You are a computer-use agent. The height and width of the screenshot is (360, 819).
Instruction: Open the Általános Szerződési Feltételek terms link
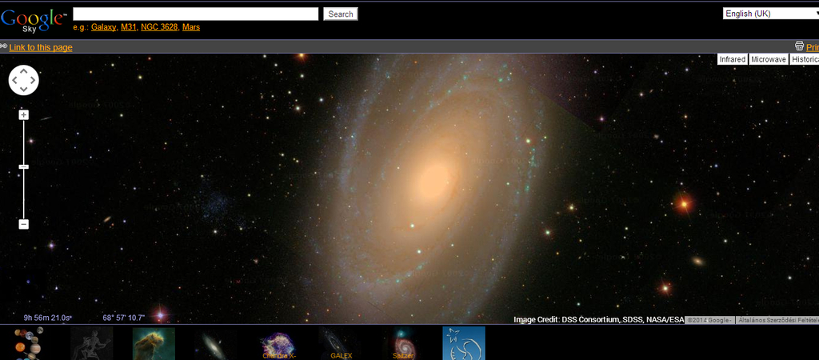tap(777, 320)
